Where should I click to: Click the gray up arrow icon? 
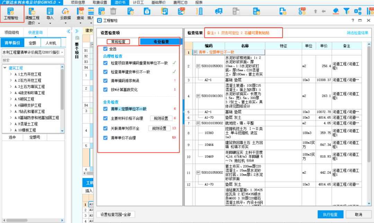[315, 11]
